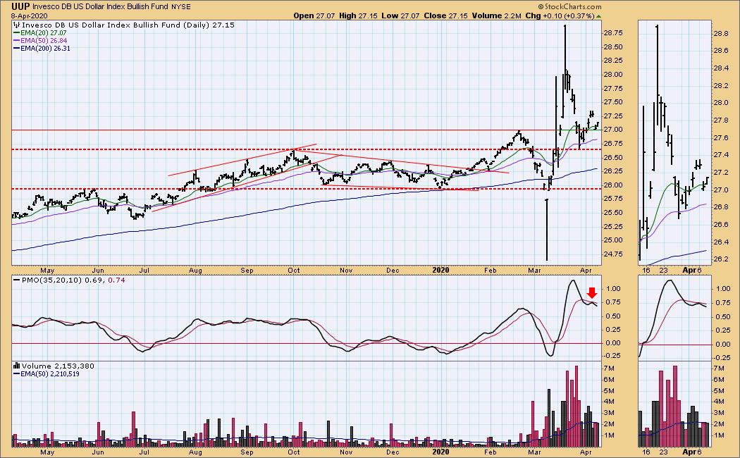Click the 27.75 price axis label

[612, 88]
